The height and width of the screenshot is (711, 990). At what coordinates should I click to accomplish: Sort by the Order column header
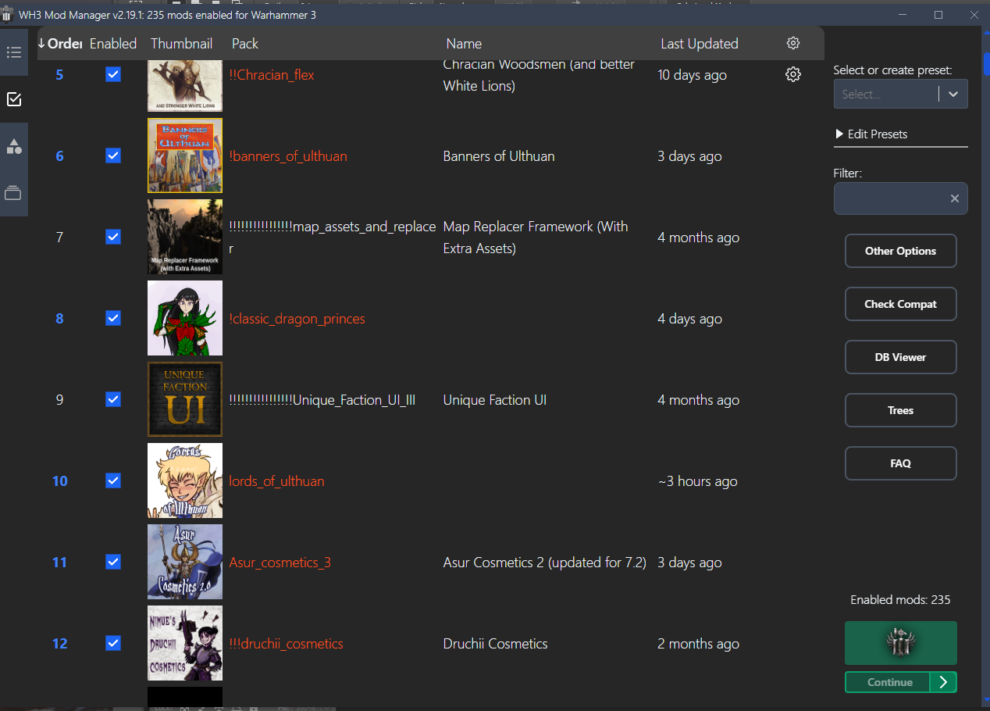pos(59,44)
